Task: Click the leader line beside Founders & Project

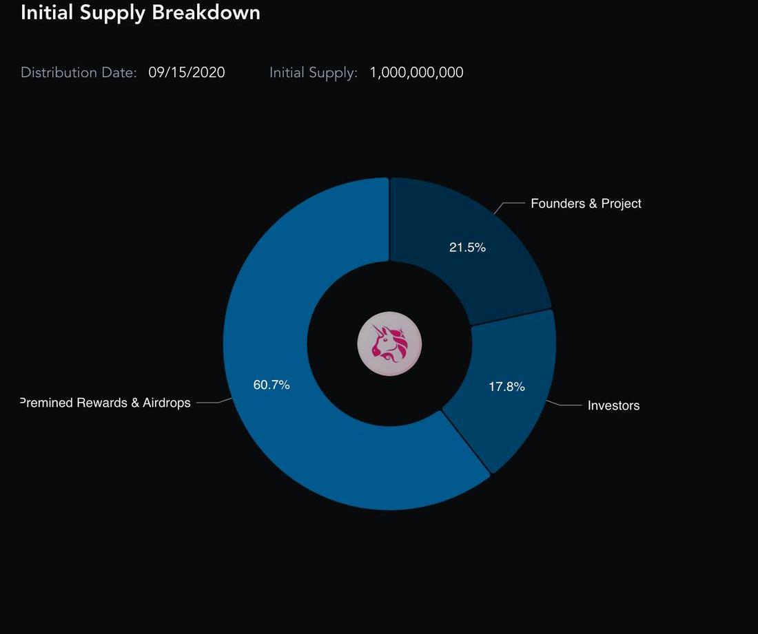Action: click(x=511, y=204)
